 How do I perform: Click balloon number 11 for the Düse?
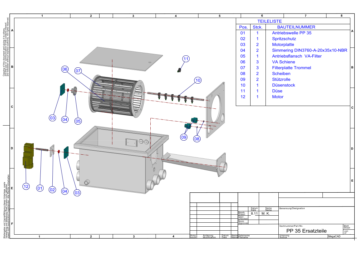coord(186,59)
